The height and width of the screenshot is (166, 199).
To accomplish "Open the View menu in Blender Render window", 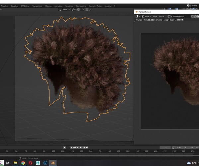I will [155, 16].
